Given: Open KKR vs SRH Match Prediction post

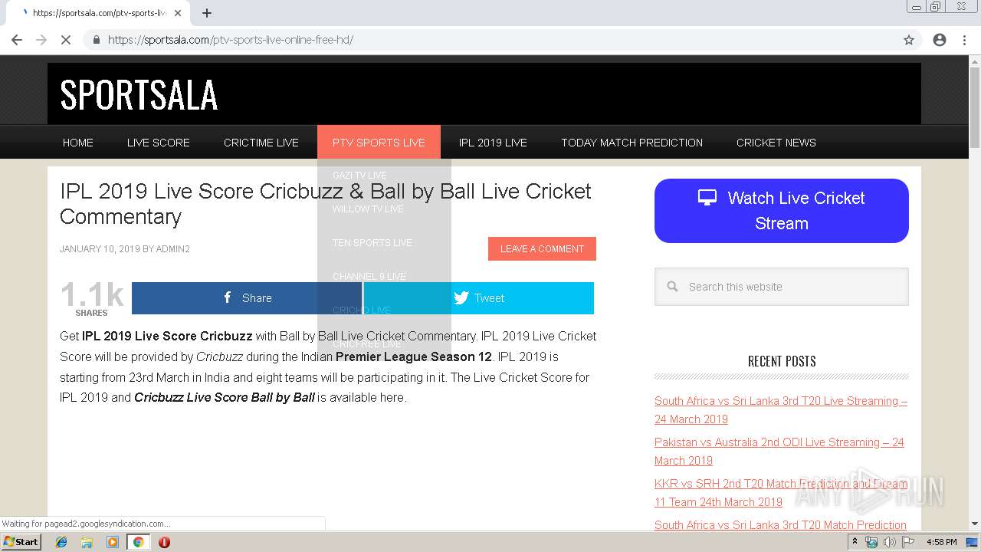Looking at the screenshot, I should (781, 493).
